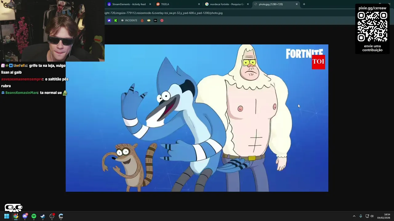
Task: Close the StreamElements Activity feed tab
Action: [x=150, y=4]
